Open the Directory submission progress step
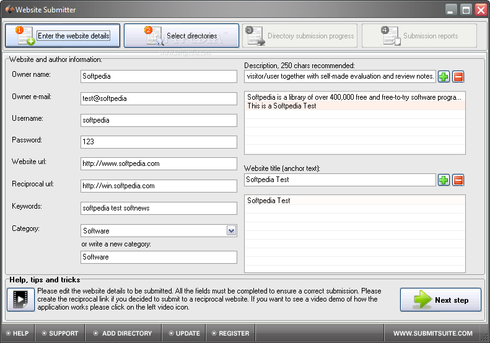This screenshot has height=343, width=490. [300, 36]
